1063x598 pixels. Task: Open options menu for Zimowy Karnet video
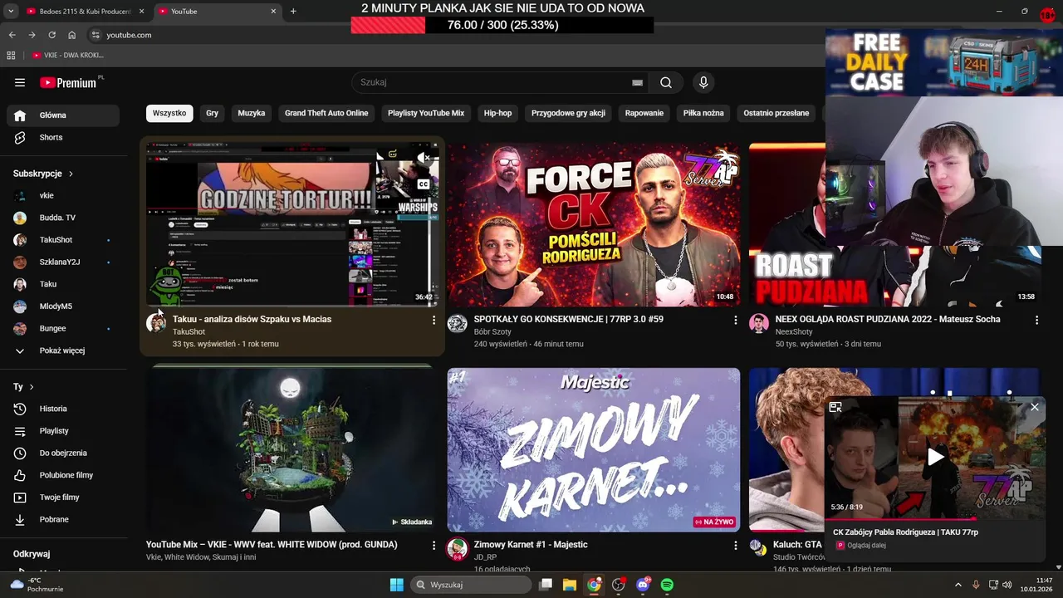pyautogui.click(x=735, y=546)
